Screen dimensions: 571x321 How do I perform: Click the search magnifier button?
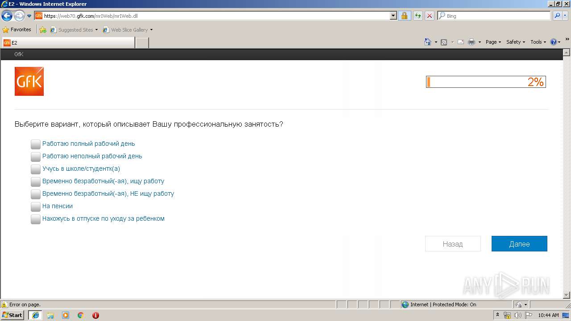tap(557, 16)
